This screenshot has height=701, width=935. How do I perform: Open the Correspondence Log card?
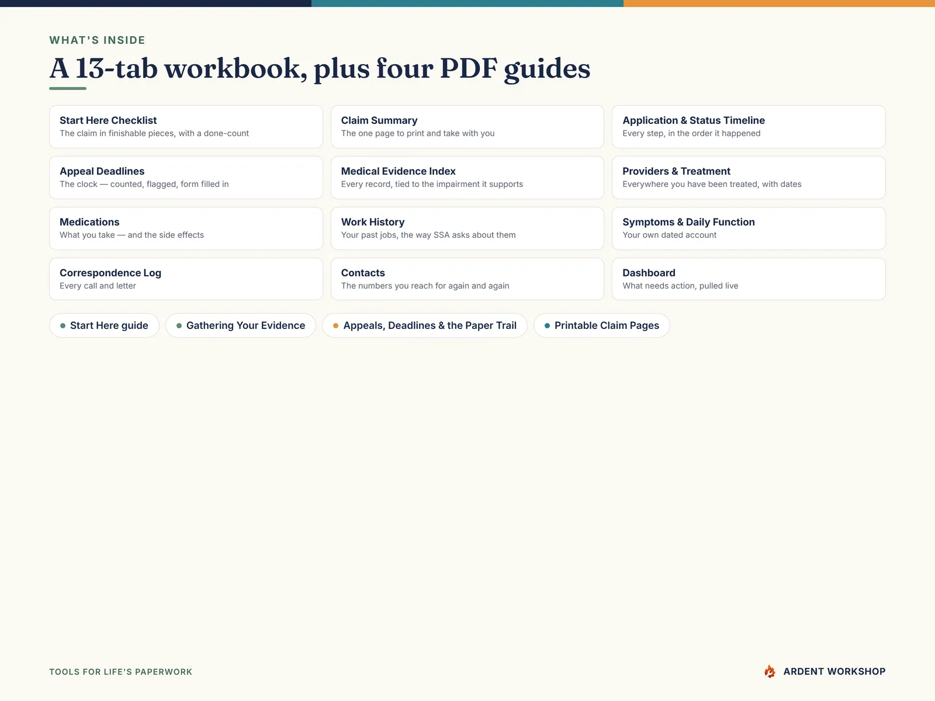point(186,279)
